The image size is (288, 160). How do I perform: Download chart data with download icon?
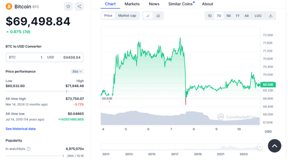pos(271,15)
